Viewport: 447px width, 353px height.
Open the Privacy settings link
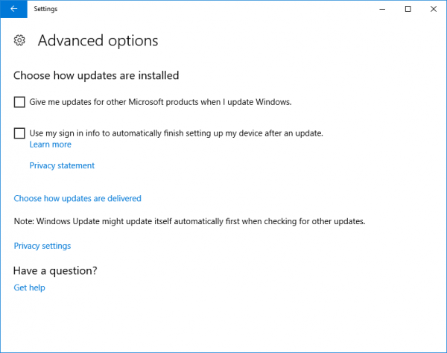(x=42, y=246)
